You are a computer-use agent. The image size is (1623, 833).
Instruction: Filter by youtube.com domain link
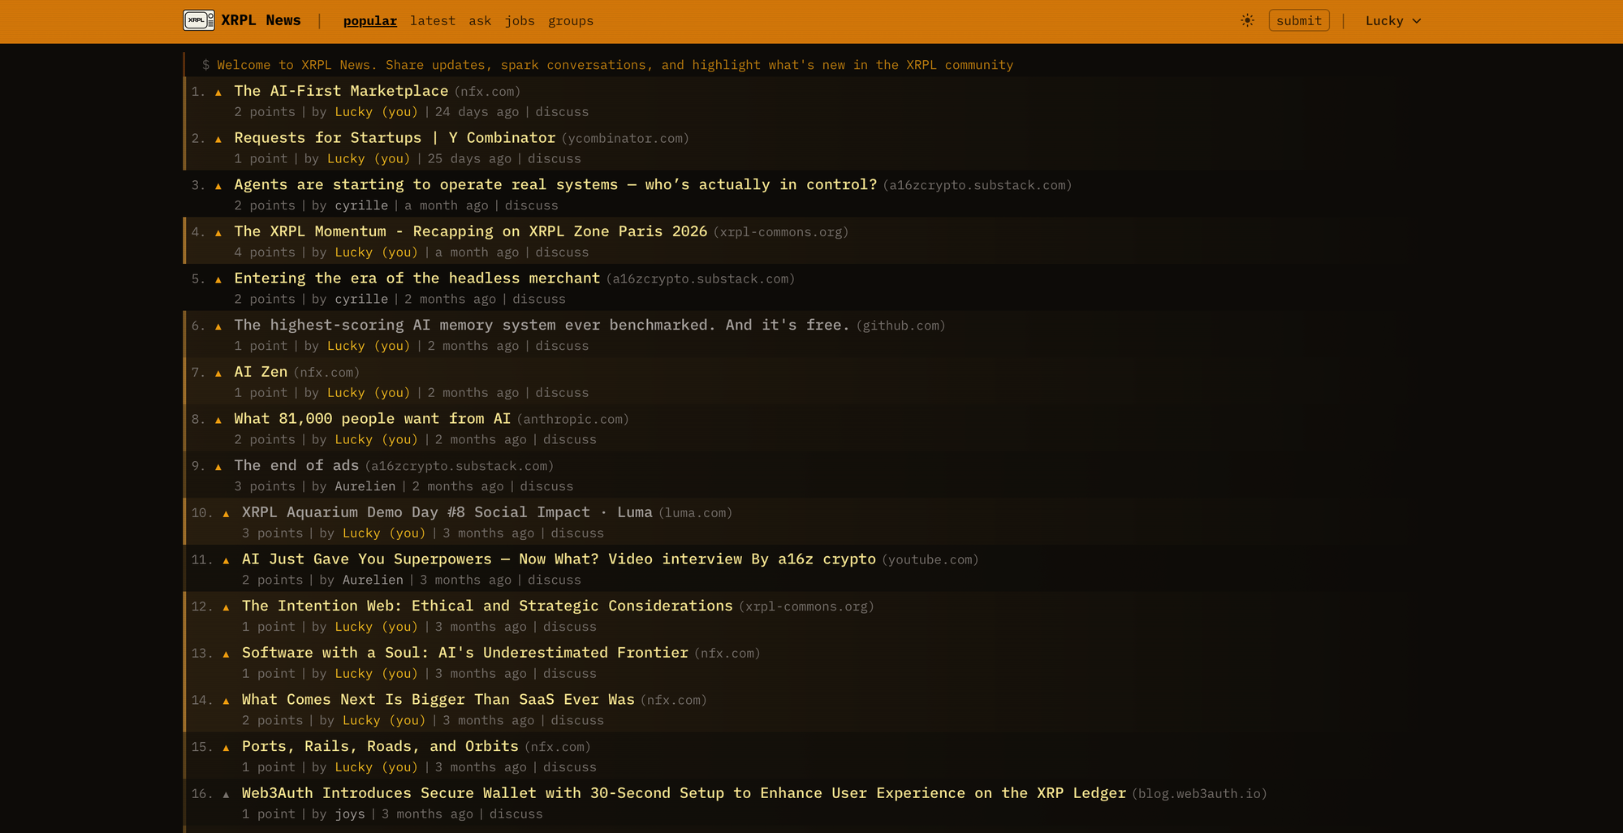click(930, 559)
